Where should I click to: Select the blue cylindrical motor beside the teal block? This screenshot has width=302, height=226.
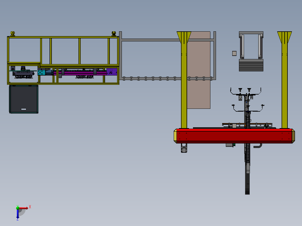pos(49,72)
